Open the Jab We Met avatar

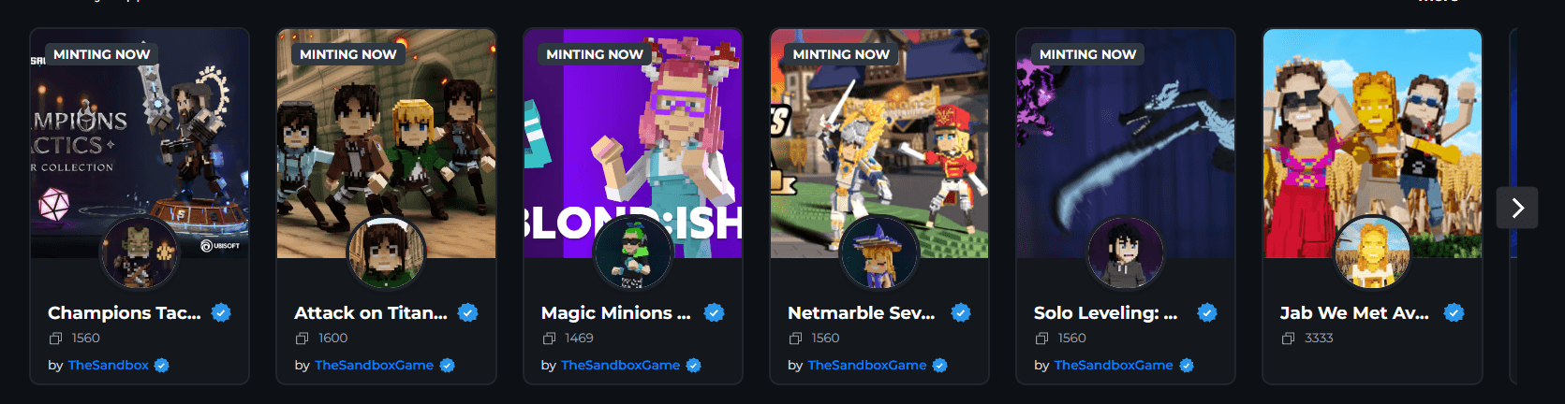point(1372,252)
